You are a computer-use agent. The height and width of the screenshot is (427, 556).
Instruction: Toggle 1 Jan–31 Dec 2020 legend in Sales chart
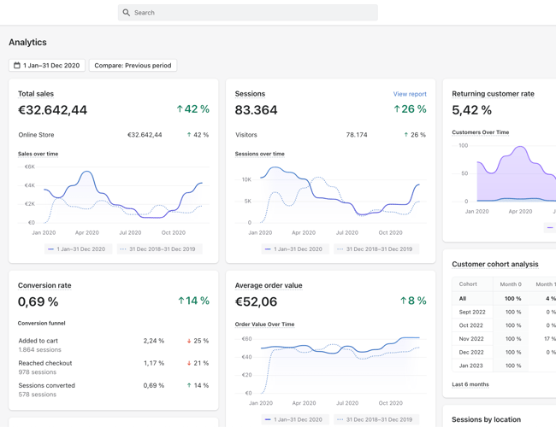point(77,249)
